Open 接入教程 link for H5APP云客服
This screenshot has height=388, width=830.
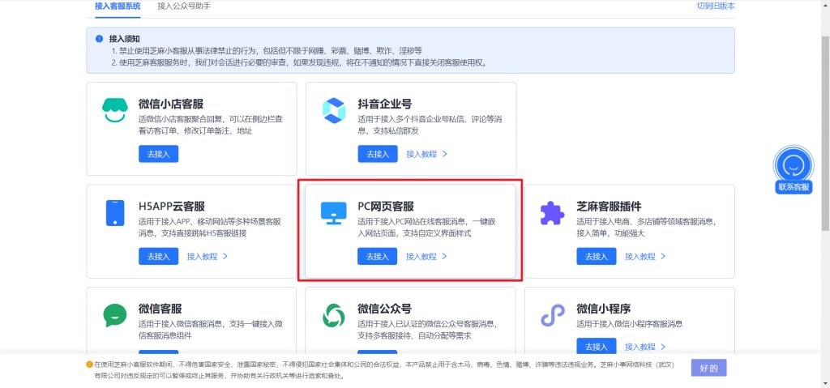(x=207, y=256)
